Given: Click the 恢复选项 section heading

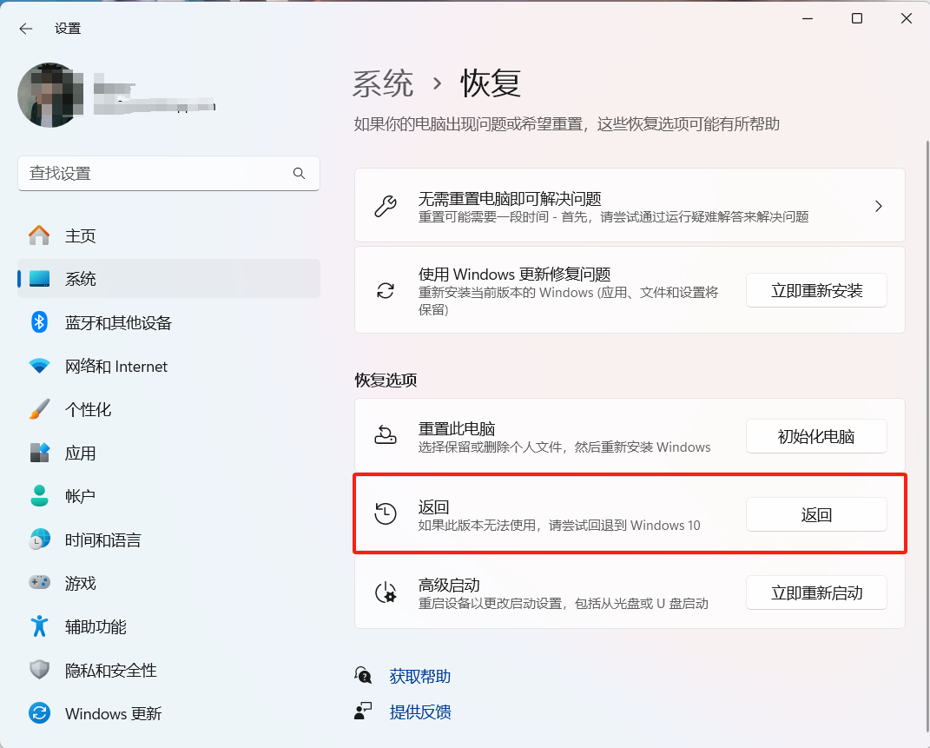Looking at the screenshot, I should [386, 381].
